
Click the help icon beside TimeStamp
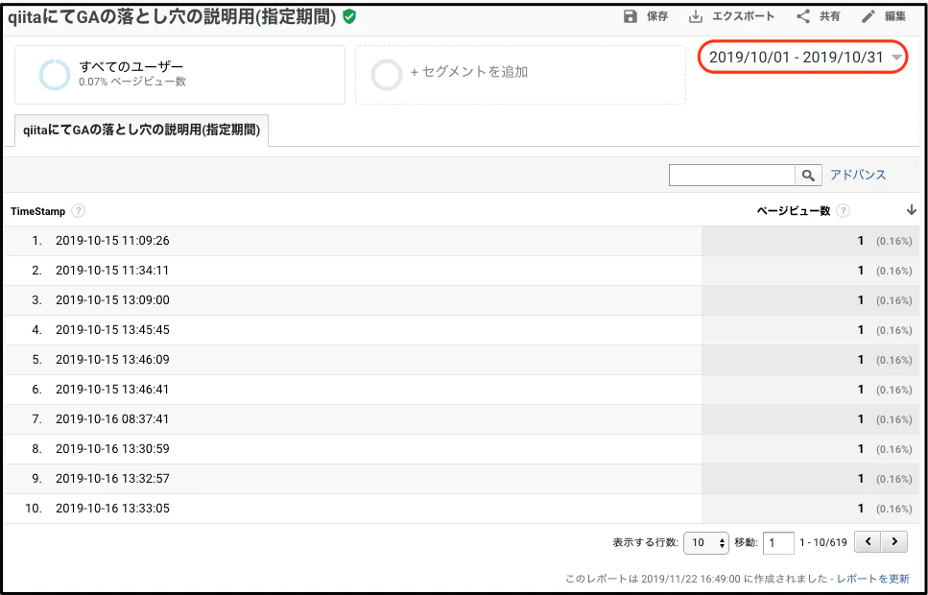point(78,211)
